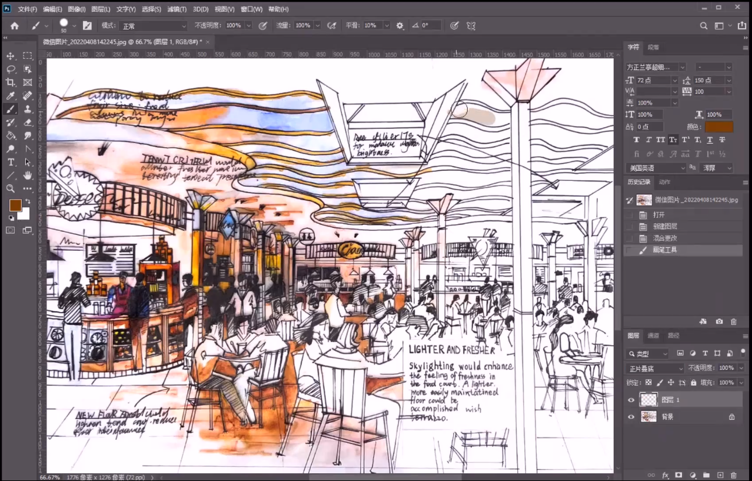This screenshot has width=752, height=481.
Task: Open the 美国英语 language dropdown
Action: pos(655,168)
